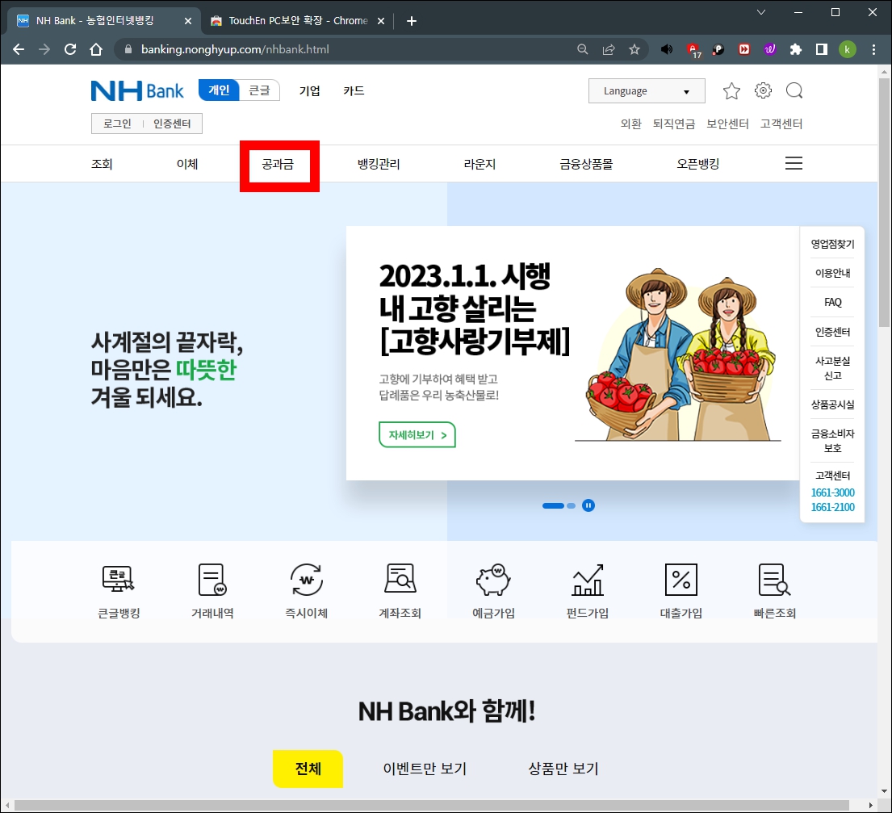
Task: Open 거래내역 transaction history icon
Action: 211,587
